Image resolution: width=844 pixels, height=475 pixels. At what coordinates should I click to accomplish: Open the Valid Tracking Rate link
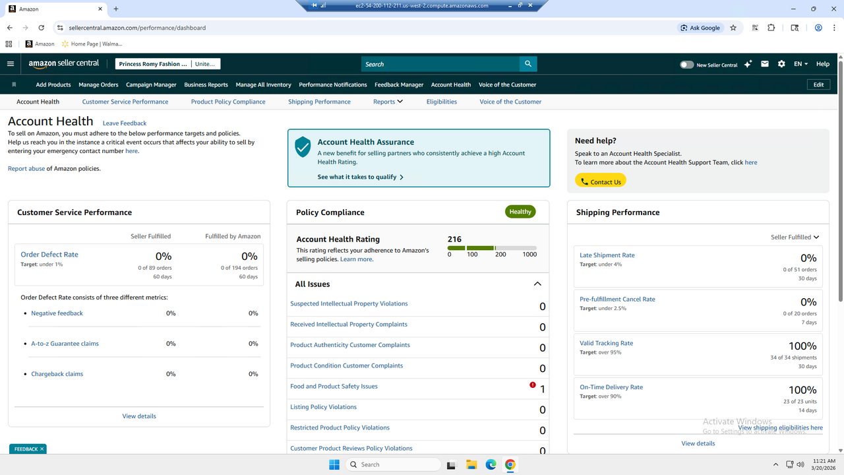coord(607,343)
